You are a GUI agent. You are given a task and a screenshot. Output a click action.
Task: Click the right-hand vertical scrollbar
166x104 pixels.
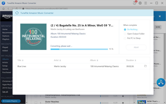coord(164,56)
